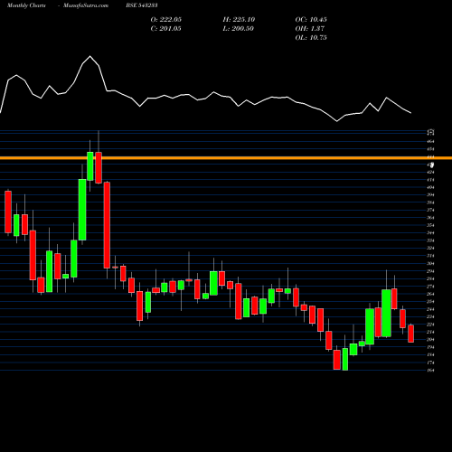
Task: Click the 244 price axis label
Action: click(x=431, y=309)
